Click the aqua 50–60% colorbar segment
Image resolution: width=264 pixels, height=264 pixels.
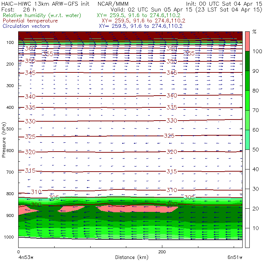pos(247,140)
